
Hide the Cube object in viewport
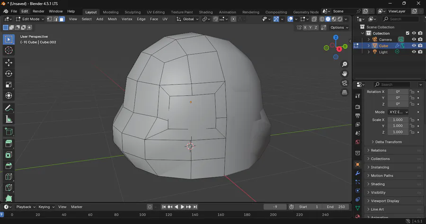(414, 45)
